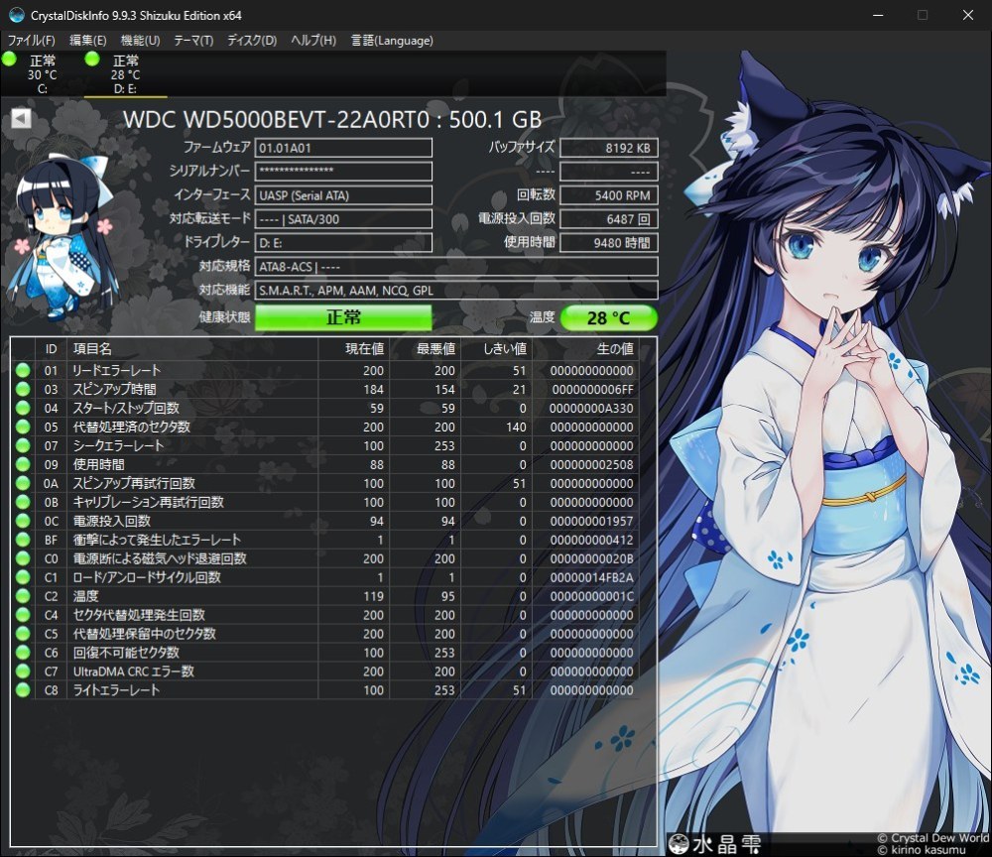
Task: Click status icon for ID 05 代替処理済のセクタ数
Action: [x=23, y=427]
